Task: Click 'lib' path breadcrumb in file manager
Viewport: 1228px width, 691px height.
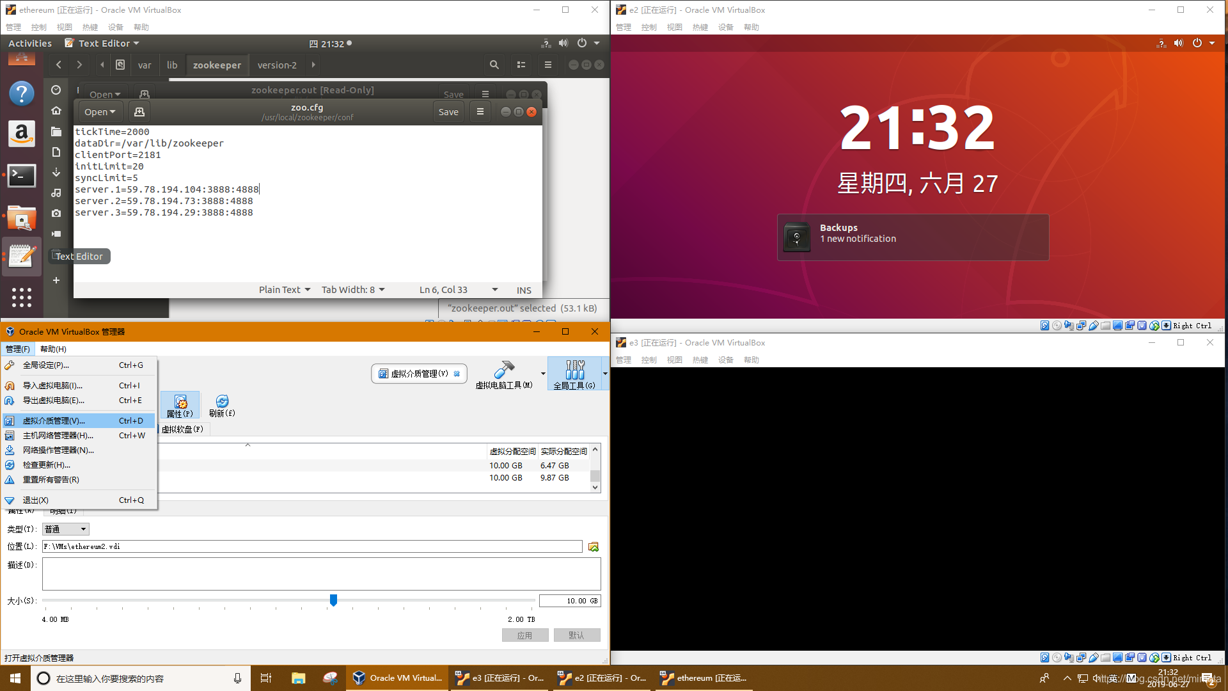Action: coord(172,65)
